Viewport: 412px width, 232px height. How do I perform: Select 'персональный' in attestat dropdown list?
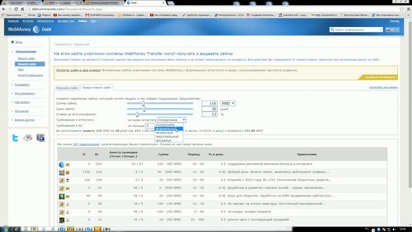point(169,137)
